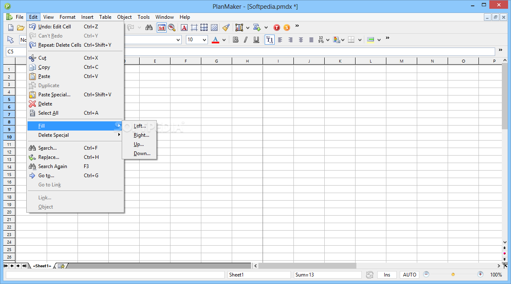Screen dimensions: 511x284
Task: Click the Sum=13 status field
Action: (x=328, y=275)
